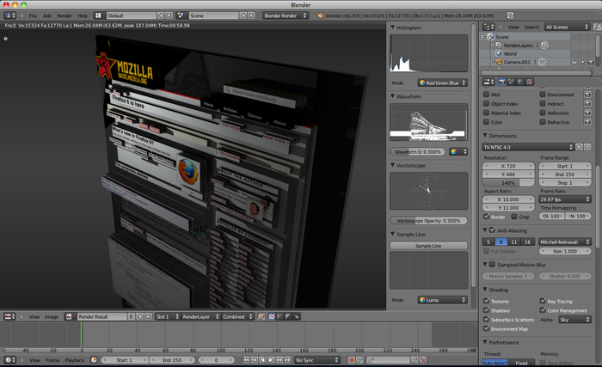Image resolution: width=602 pixels, height=367 pixels.
Task: Open the All Scenes display mode dropdown
Action: click(x=567, y=27)
